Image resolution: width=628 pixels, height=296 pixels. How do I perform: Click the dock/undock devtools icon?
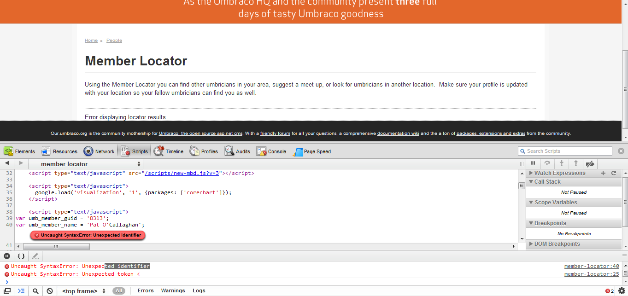point(7,291)
